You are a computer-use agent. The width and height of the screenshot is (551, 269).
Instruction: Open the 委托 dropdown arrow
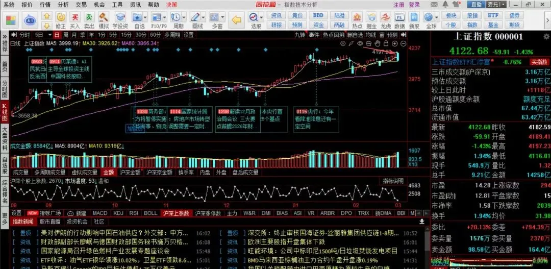[x=504, y=5]
